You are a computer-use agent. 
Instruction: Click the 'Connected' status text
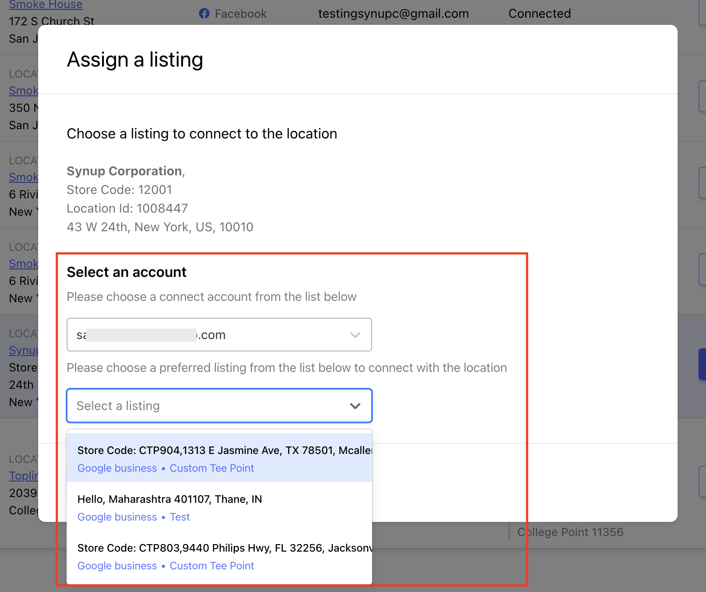[x=539, y=14]
